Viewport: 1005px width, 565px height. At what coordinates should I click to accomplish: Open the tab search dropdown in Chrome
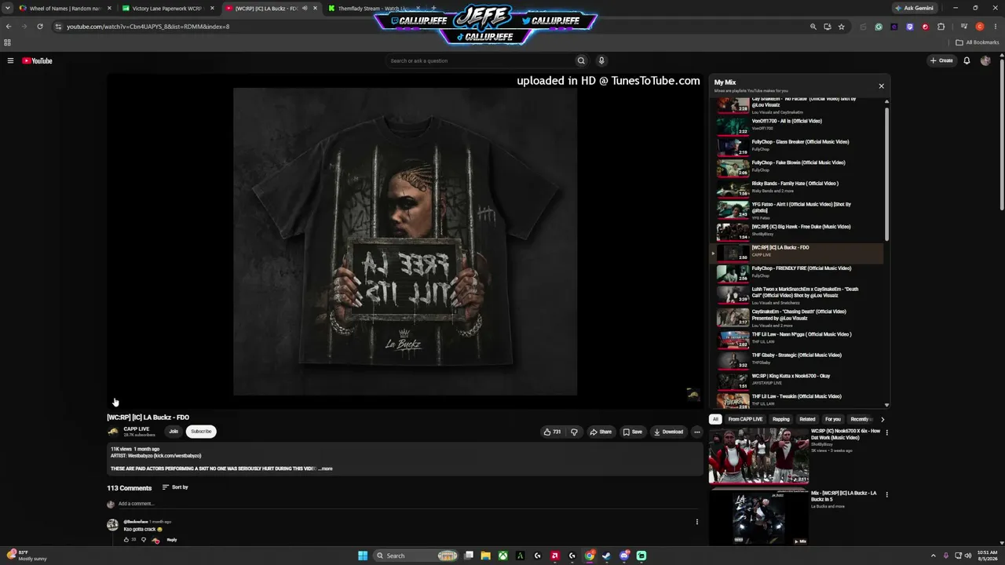[x=8, y=8]
